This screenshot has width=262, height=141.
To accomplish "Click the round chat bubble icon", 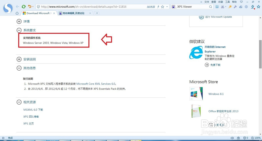I will [x=246, y=7].
